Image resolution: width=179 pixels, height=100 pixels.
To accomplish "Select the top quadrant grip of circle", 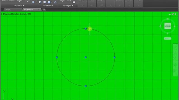I will coord(86,29).
